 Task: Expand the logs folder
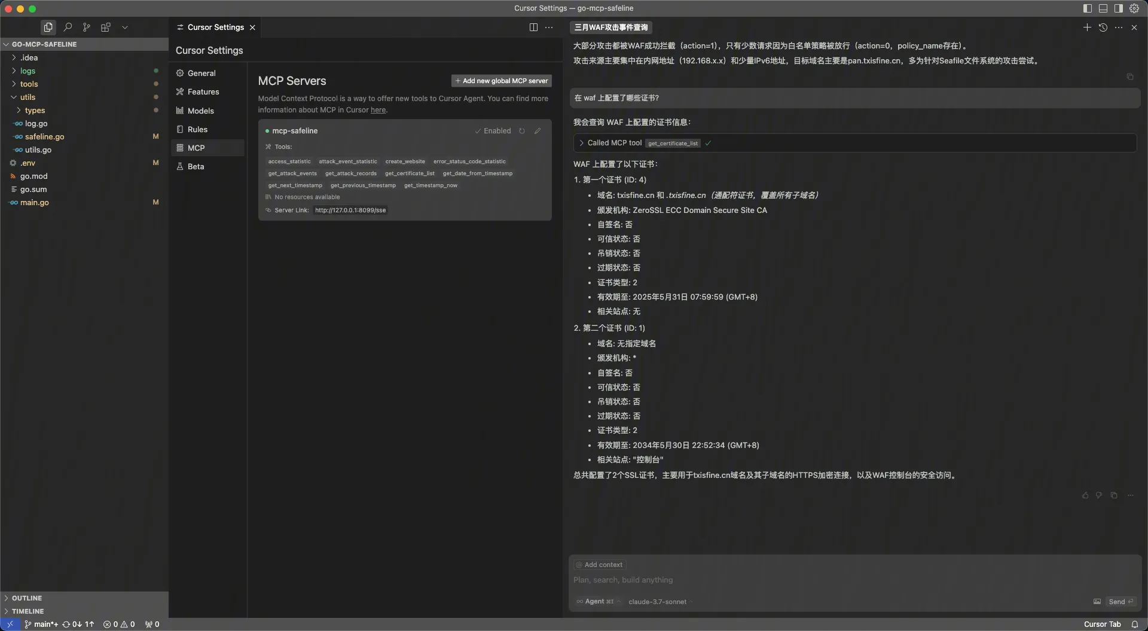(x=28, y=71)
